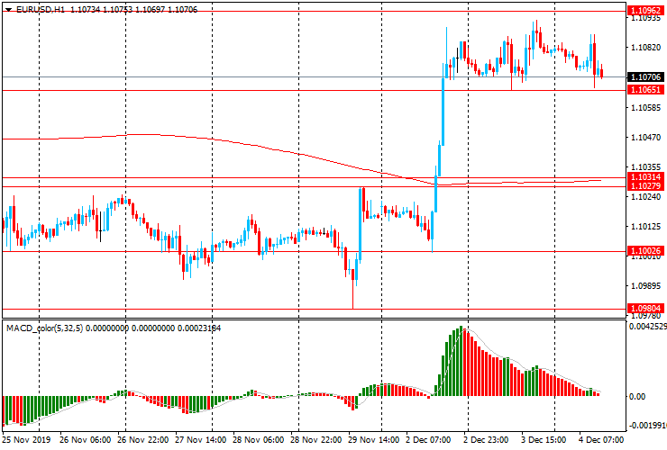Open the chart menu triangle beside EURUSD,H1
This screenshot has height=450, width=667.
8,10
